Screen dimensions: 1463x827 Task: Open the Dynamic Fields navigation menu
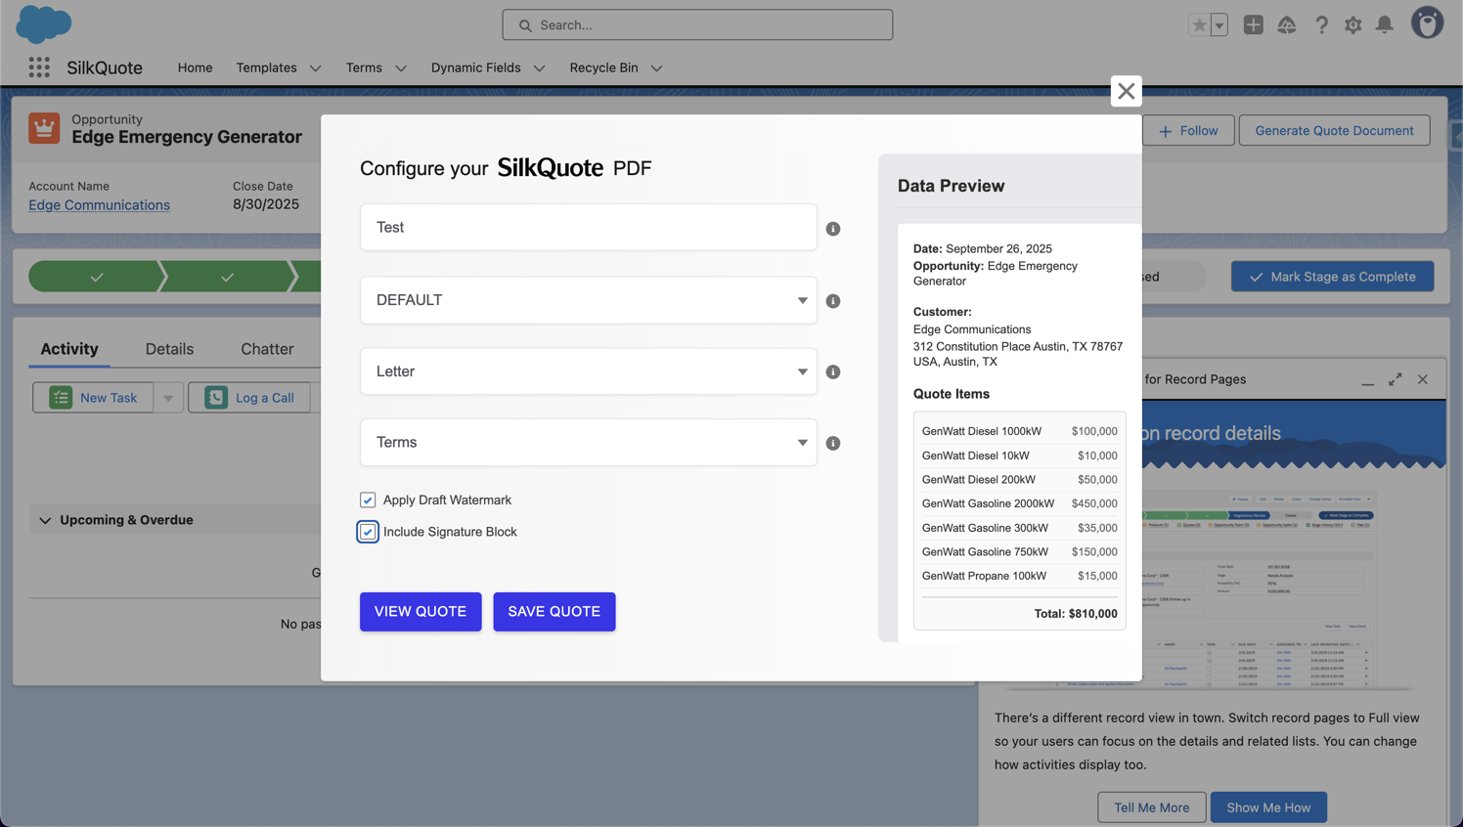[488, 67]
